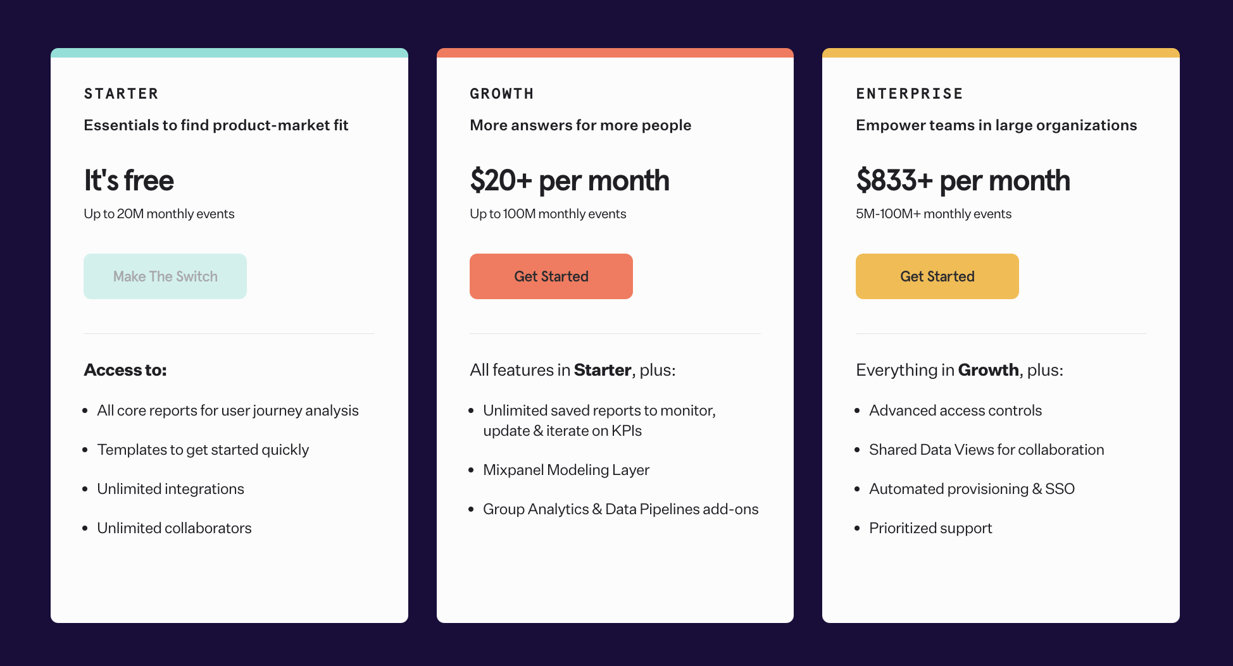Click the teal Starter card top bar
The image size is (1233, 666).
click(229, 52)
